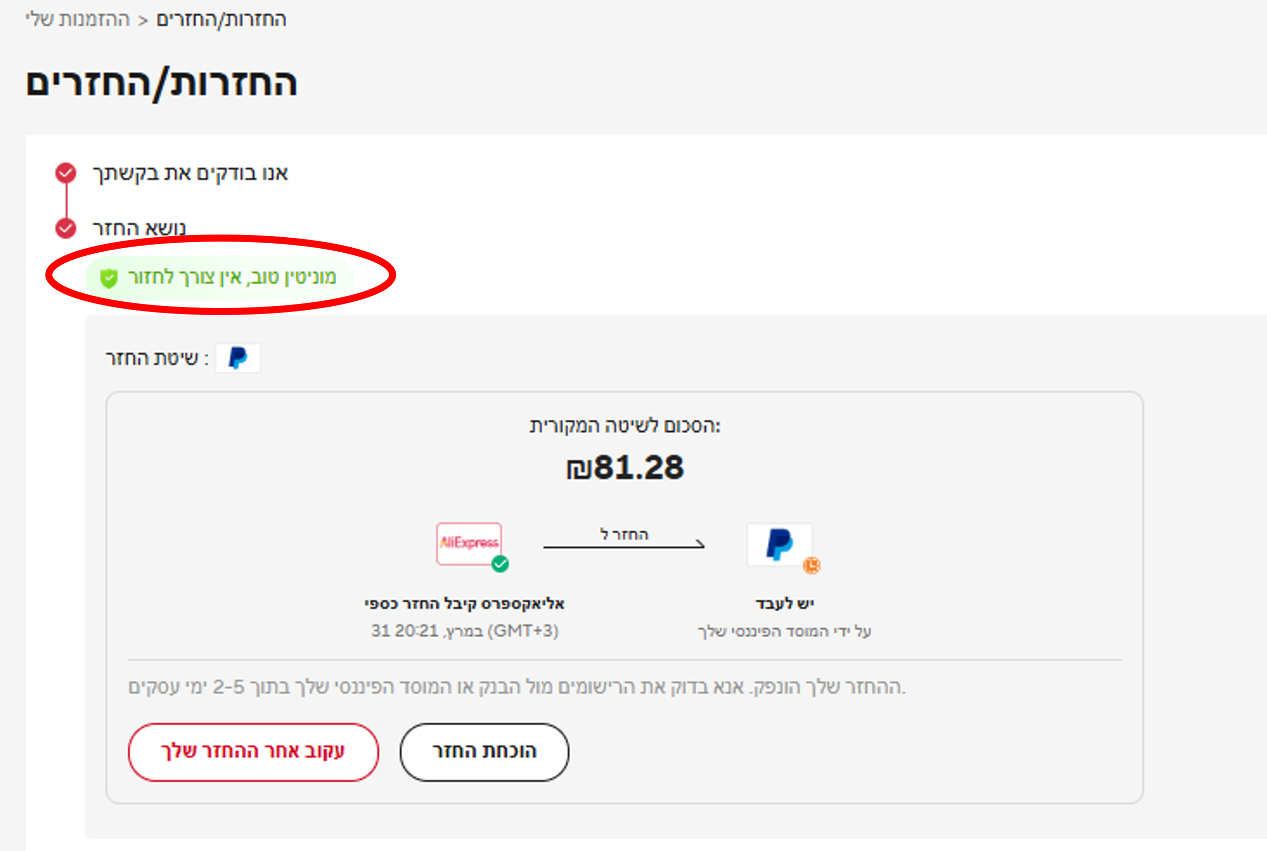Select the current החזרות/החזרים breadcrumb item
This screenshot has height=851, width=1267.
[221, 20]
